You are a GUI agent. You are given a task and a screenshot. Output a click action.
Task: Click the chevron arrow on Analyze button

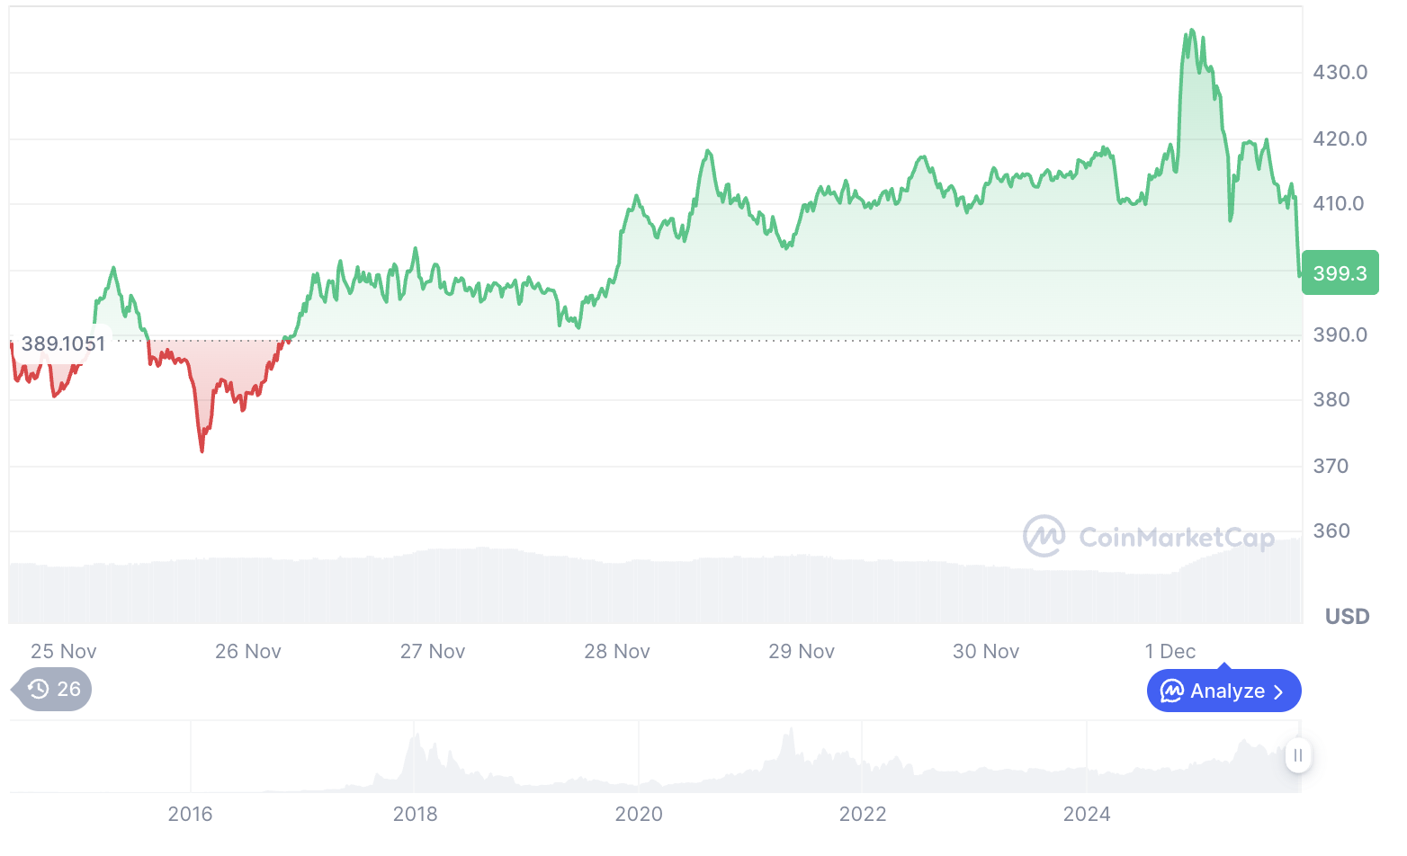[x=1279, y=691]
